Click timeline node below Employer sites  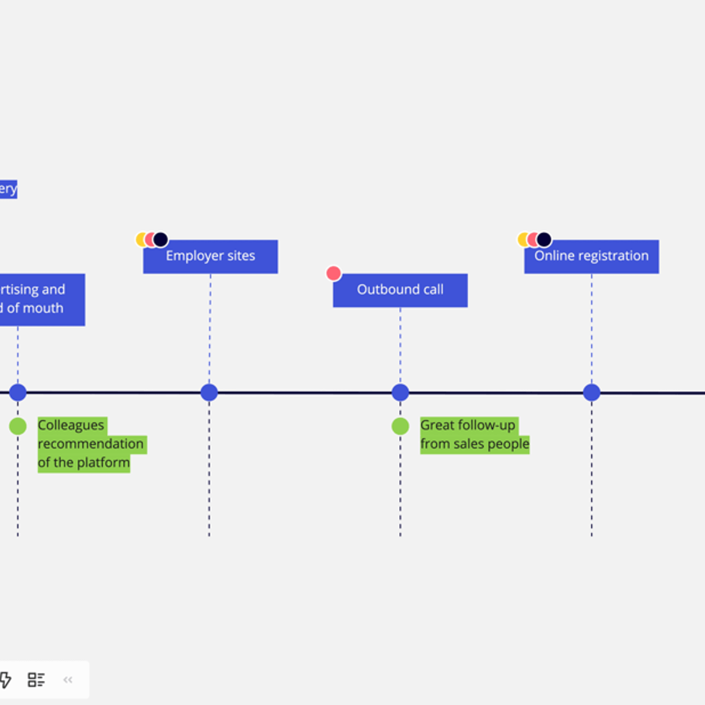[209, 392]
